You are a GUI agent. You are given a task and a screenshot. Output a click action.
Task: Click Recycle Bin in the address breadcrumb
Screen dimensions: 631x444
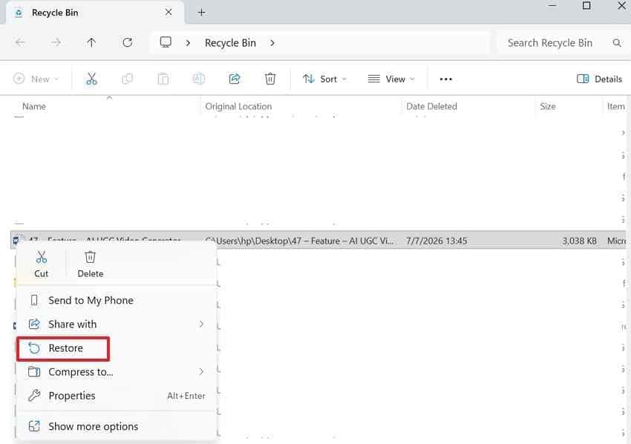(230, 43)
